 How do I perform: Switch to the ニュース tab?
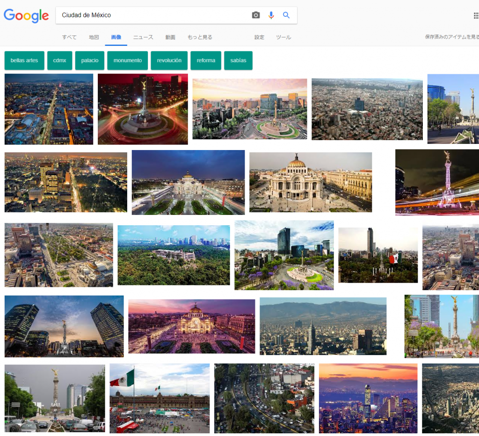143,37
